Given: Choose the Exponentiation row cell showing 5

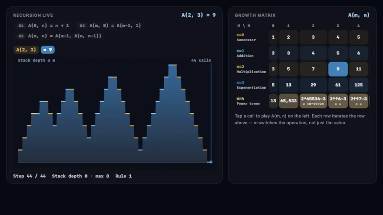Looking at the screenshot, I should pyautogui.click(x=273, y=85).
